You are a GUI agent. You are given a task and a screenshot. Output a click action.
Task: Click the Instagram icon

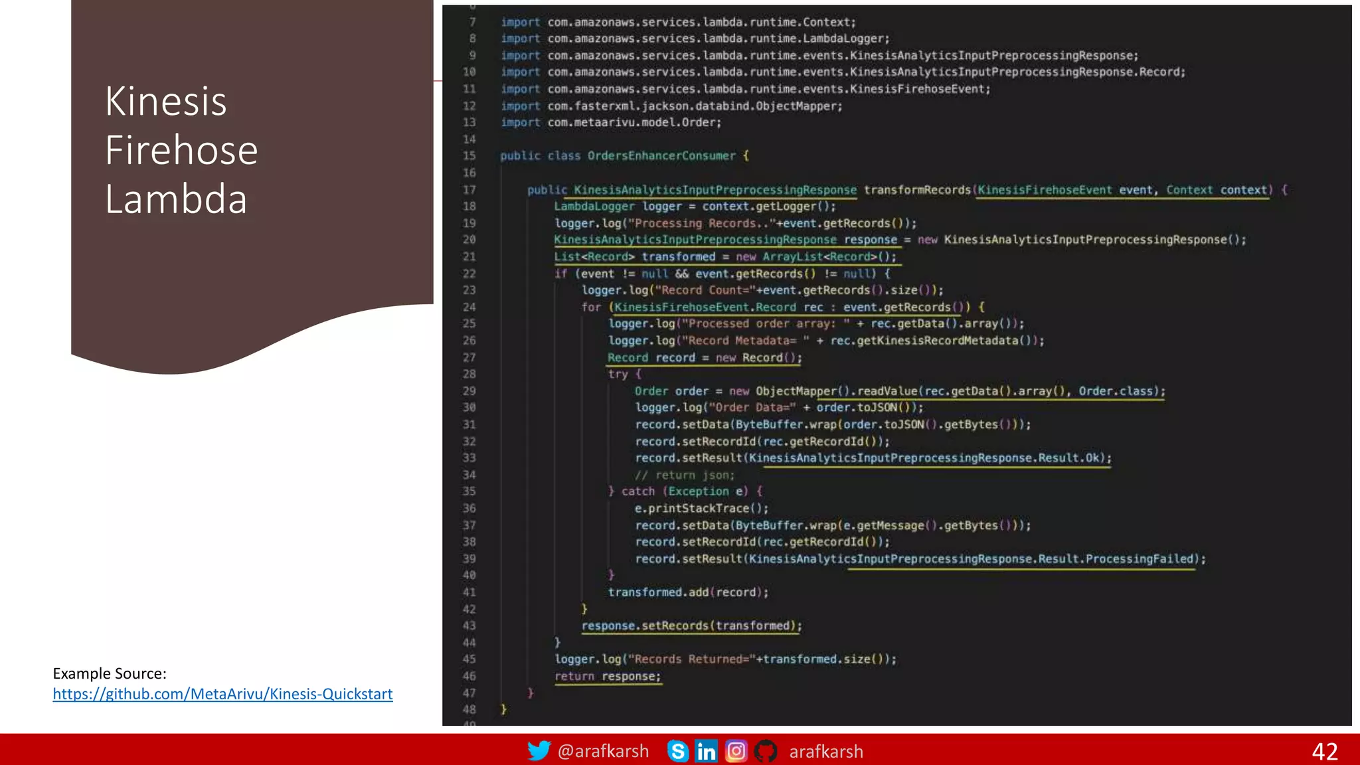736,751
